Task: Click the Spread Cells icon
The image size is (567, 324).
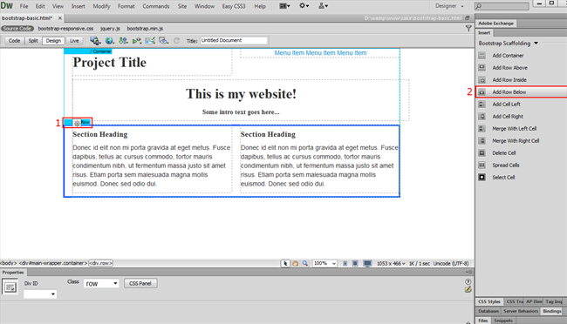Action: point(482,165)
